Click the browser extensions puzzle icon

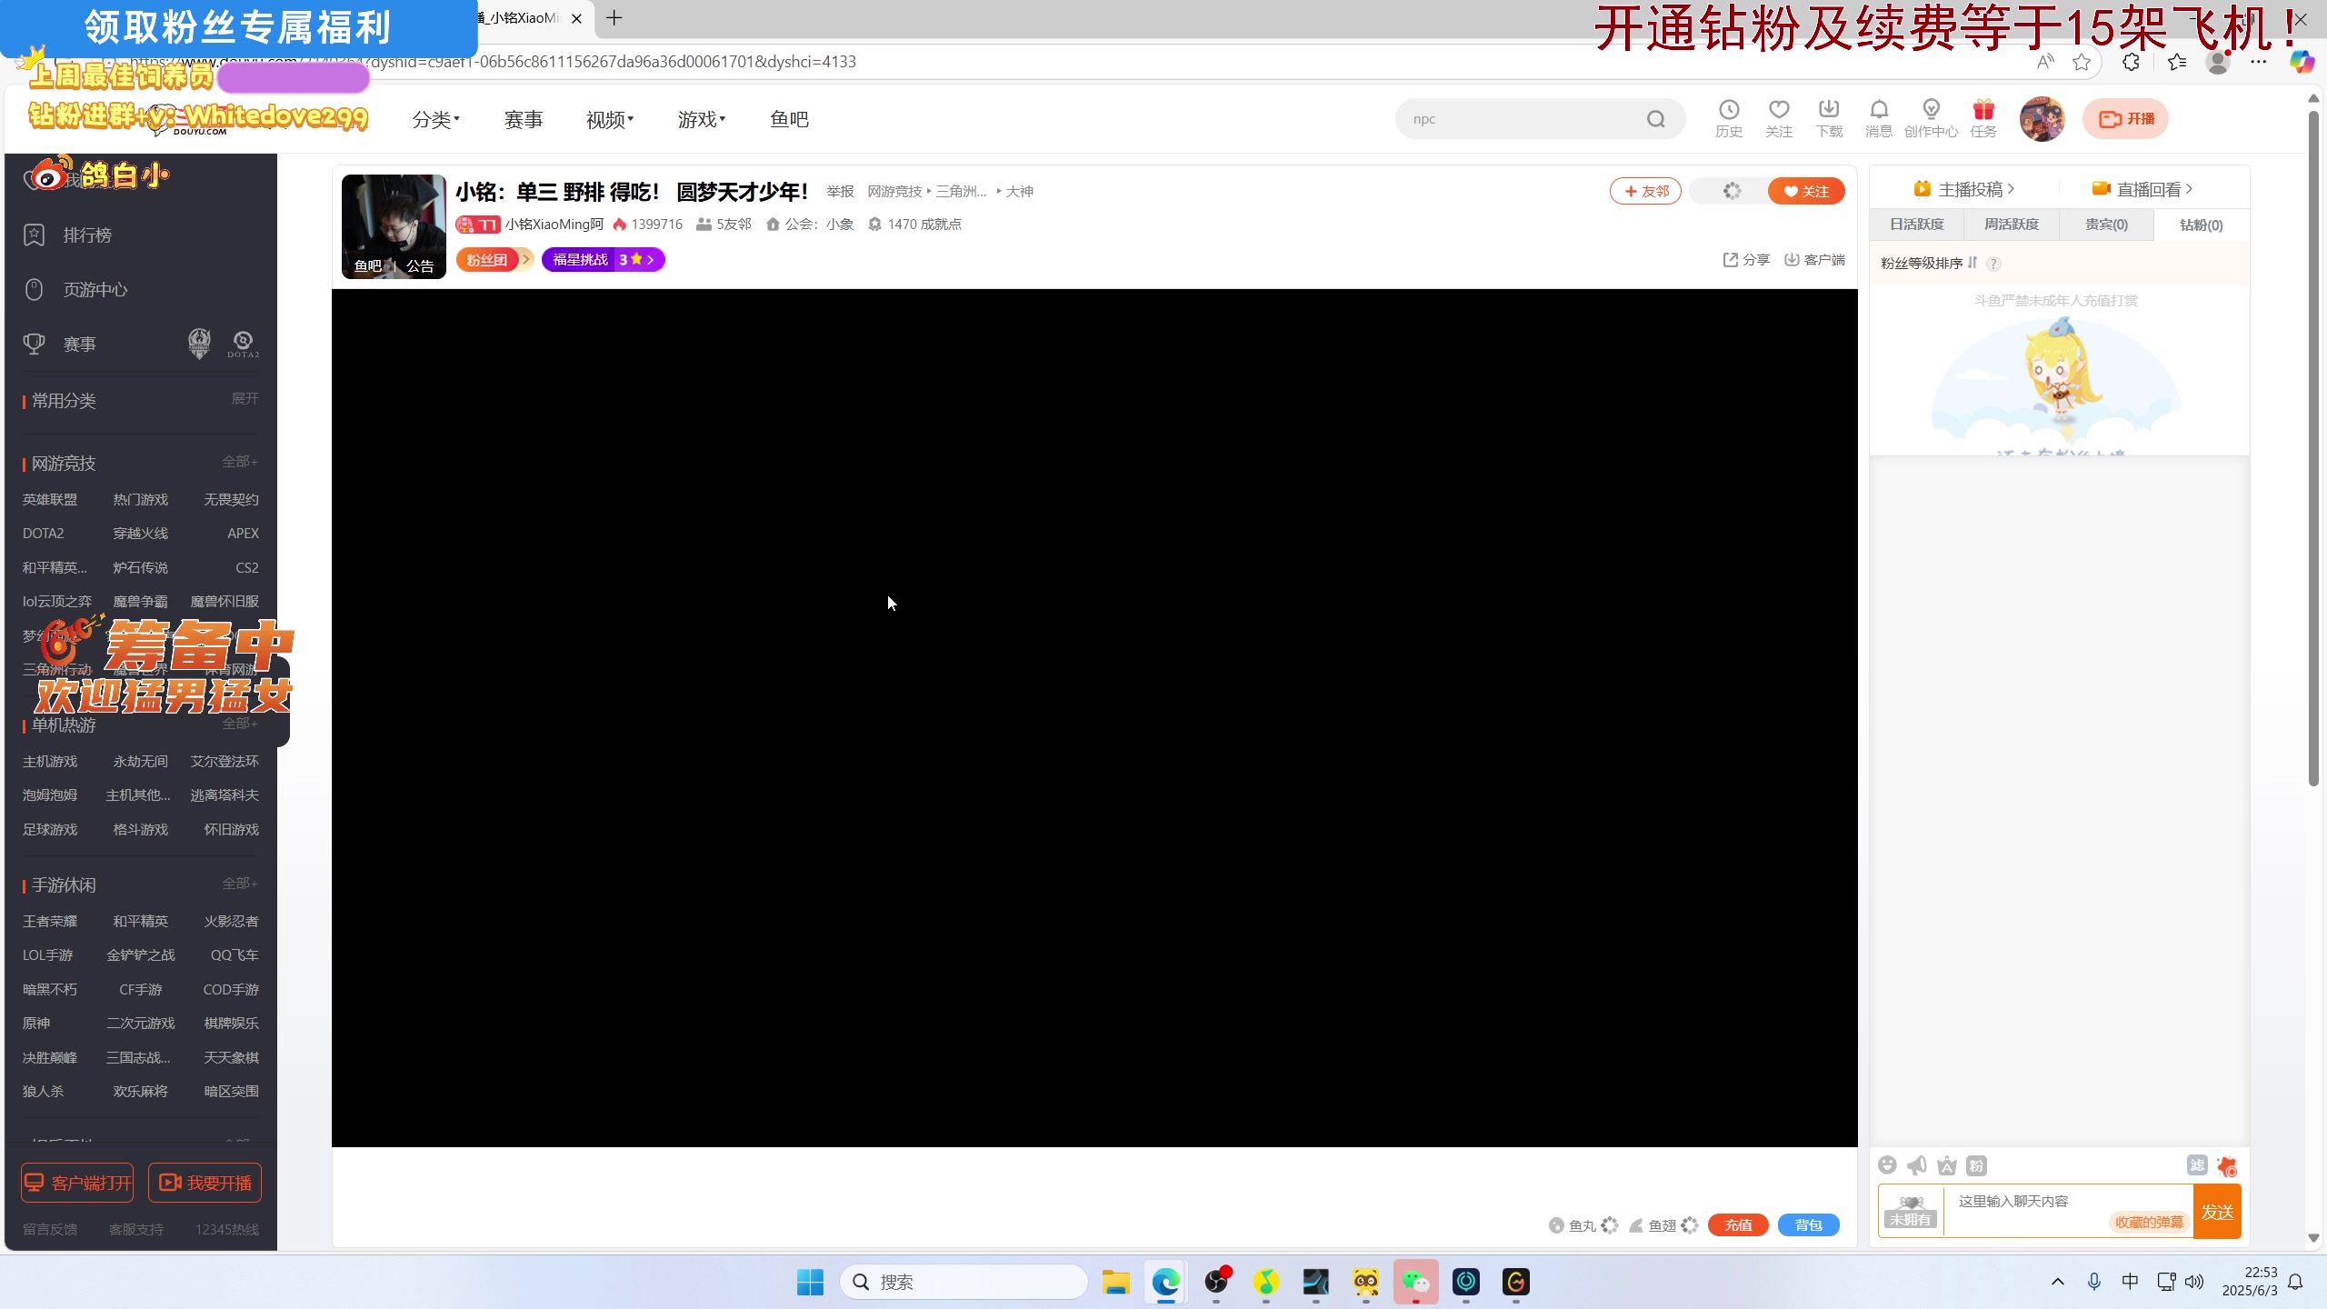click(2131, 62)
